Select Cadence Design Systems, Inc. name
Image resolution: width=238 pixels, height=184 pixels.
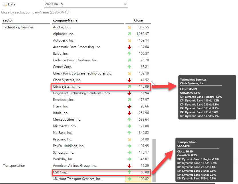pyautogui.click(x=75, y=60)
